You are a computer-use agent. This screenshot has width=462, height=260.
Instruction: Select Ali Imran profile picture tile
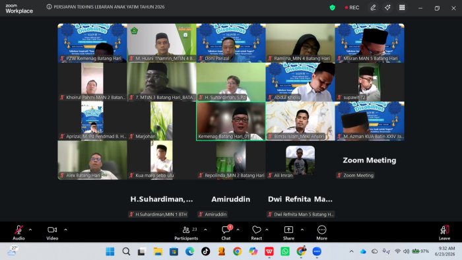pyautogui.click(x=300, y=160)
